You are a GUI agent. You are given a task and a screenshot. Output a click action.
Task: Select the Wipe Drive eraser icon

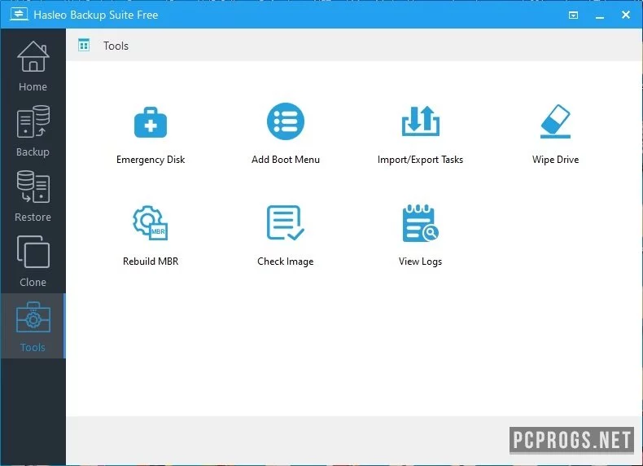tap(555, 121)
